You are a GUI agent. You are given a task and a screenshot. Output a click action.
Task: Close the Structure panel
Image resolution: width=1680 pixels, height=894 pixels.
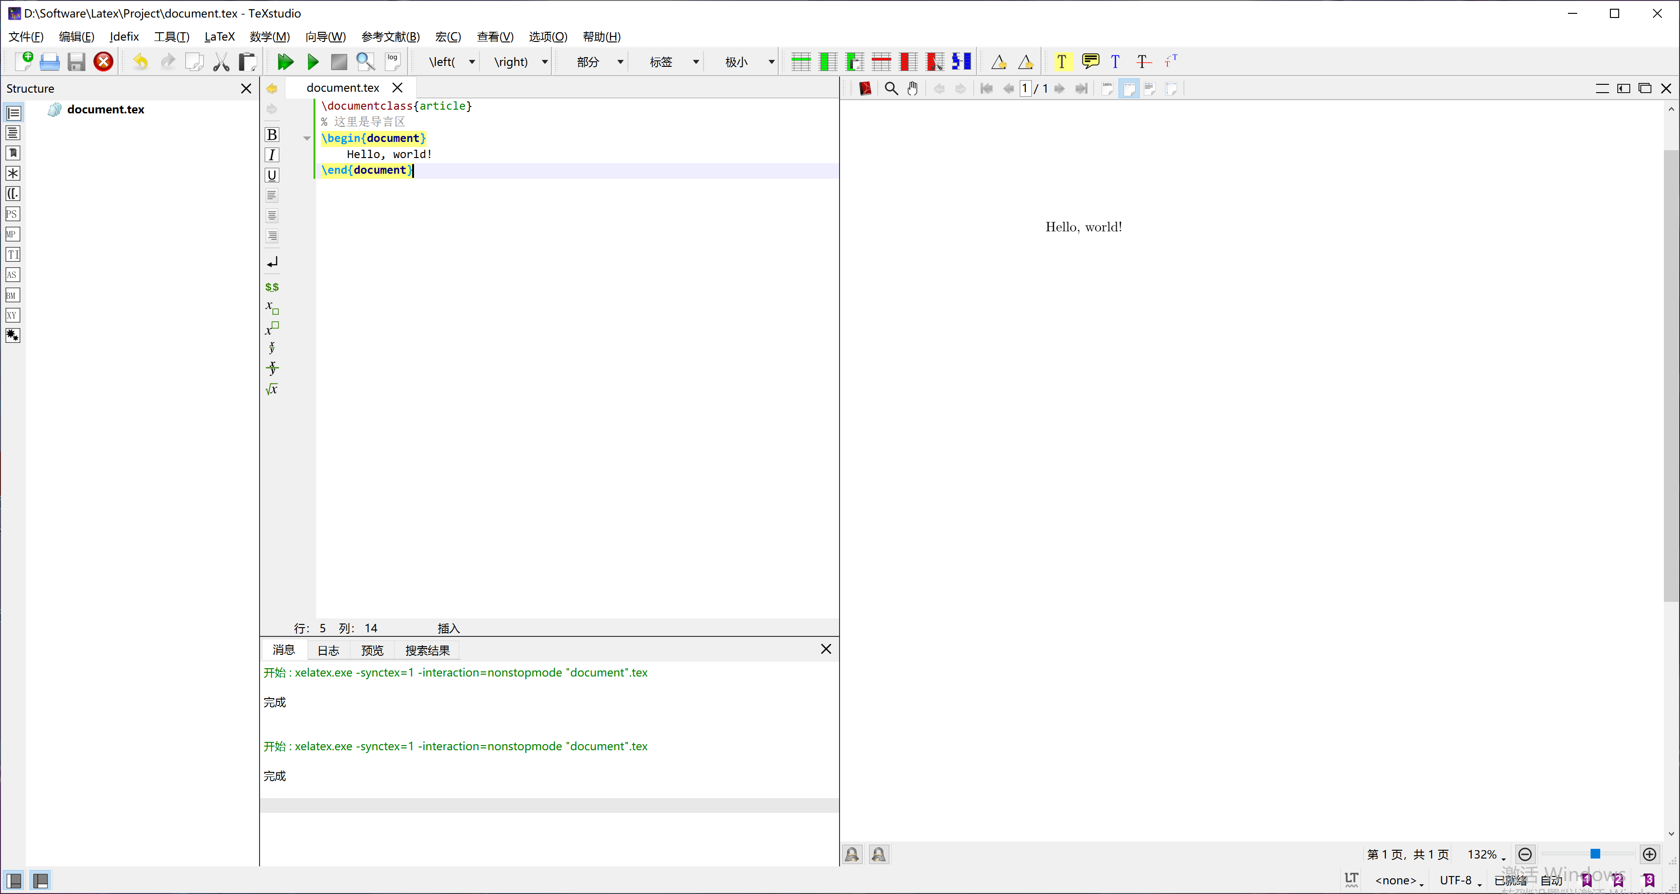pos(246,88)
